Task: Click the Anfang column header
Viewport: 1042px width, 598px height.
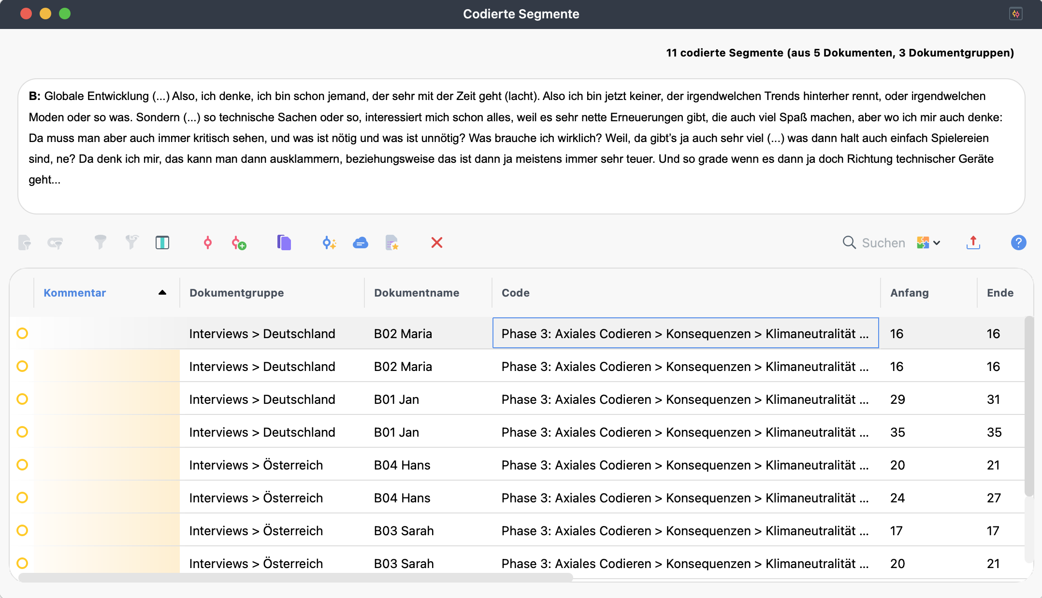Action: (x=909, y=293)
